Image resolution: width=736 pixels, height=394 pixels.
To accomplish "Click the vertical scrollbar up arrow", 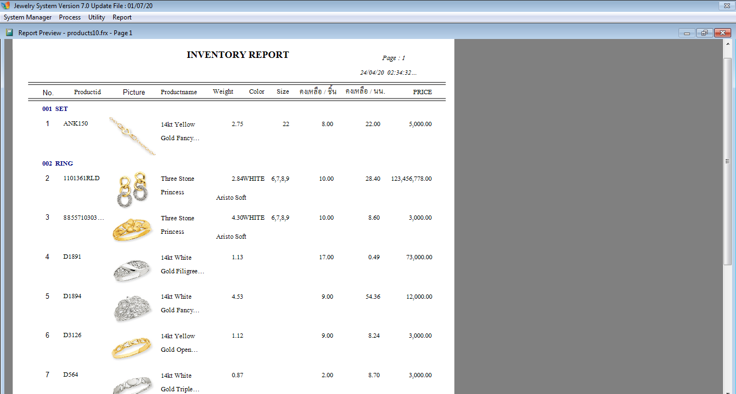I will click(x=728, y=43).
